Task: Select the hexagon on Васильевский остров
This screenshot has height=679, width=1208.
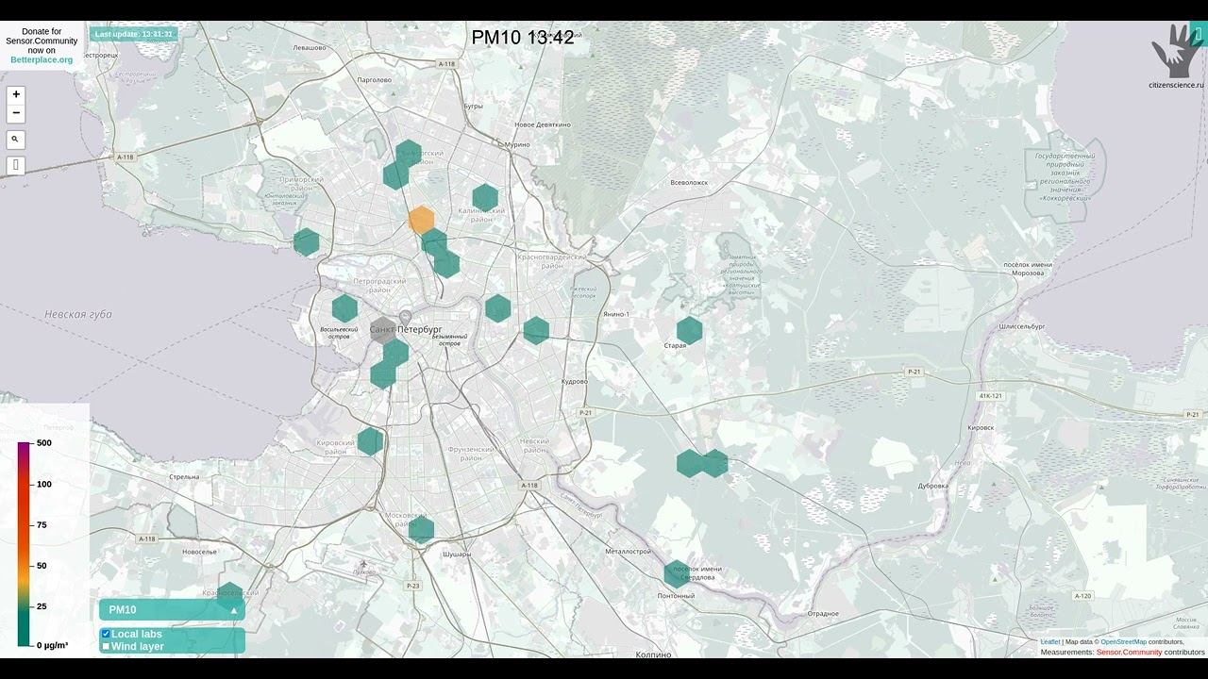Action: click(345, 308)
